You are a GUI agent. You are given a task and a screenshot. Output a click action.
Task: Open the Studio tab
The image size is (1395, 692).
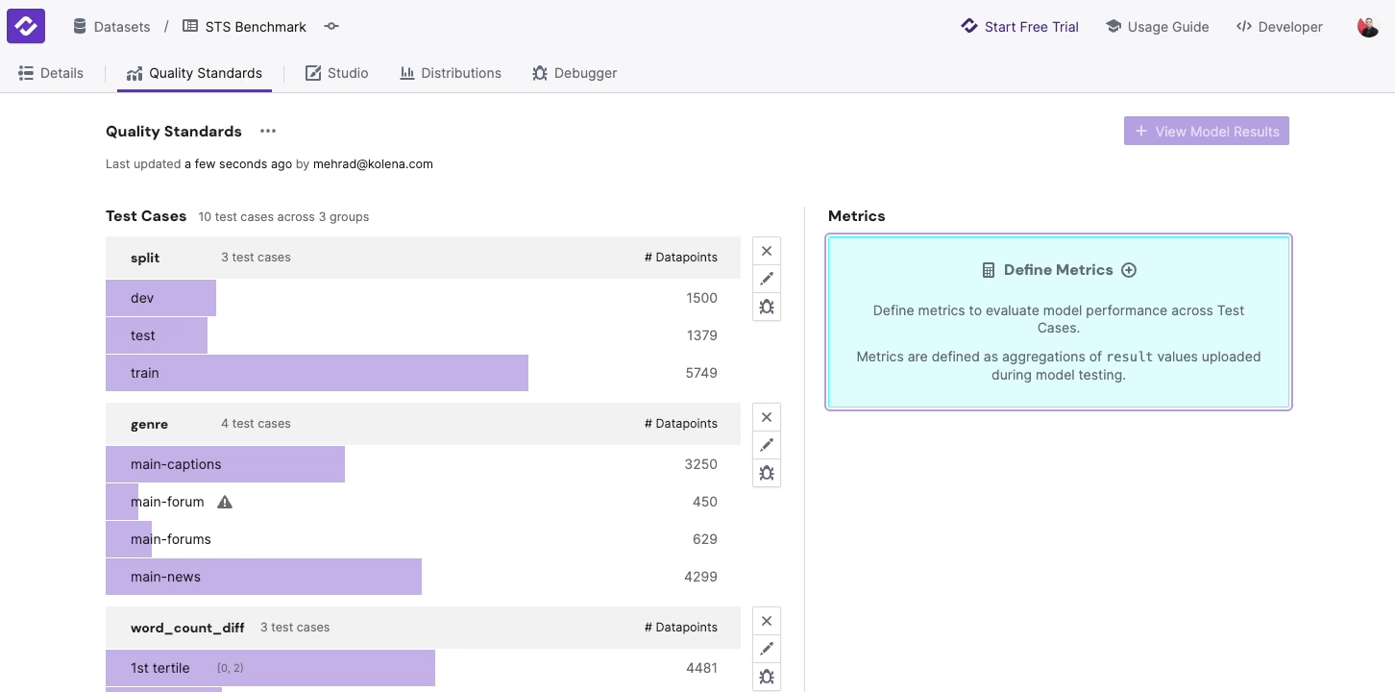[337, 72]
